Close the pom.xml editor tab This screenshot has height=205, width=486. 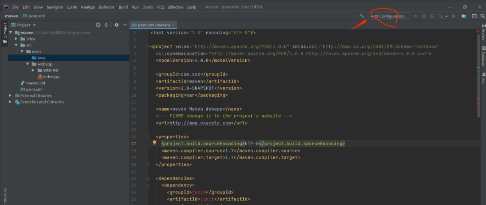(174, 25)
